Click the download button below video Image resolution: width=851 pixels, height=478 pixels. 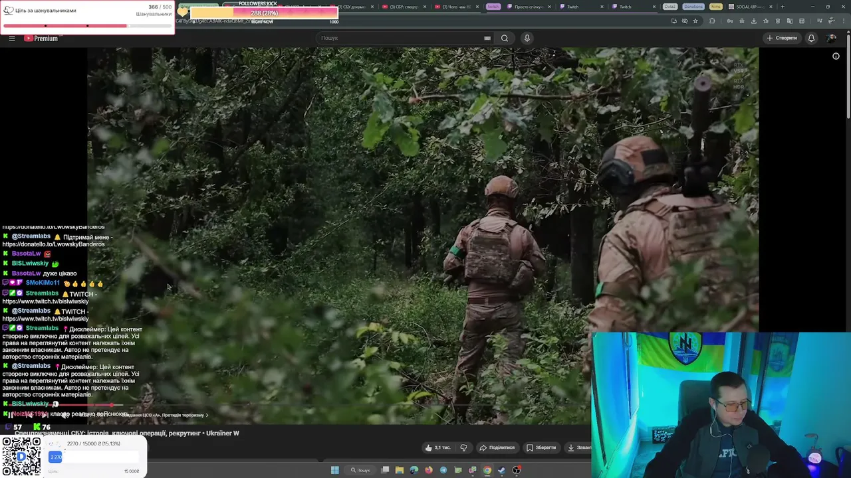578,447
